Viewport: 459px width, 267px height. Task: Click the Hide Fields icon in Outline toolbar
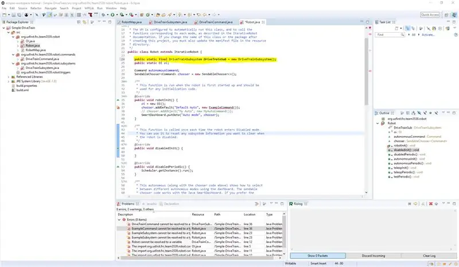(419, 113)
